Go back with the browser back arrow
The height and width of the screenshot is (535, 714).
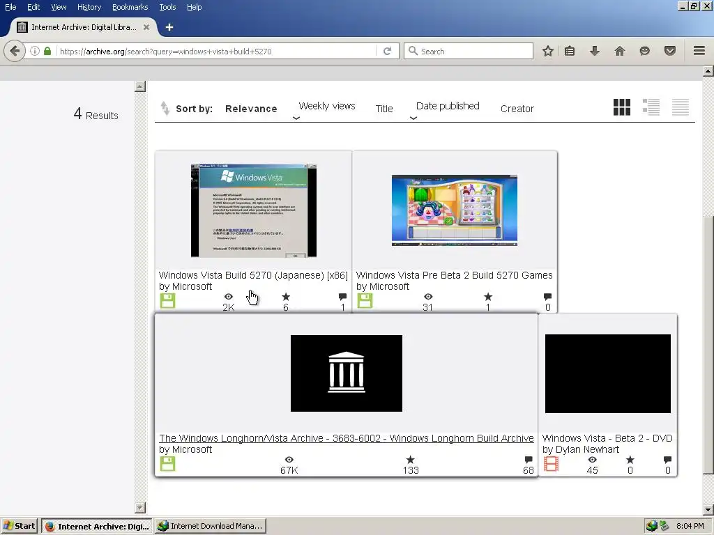(x=15, y=51)
